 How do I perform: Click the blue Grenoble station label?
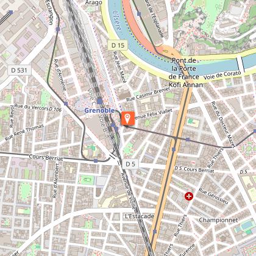[99, 110]
